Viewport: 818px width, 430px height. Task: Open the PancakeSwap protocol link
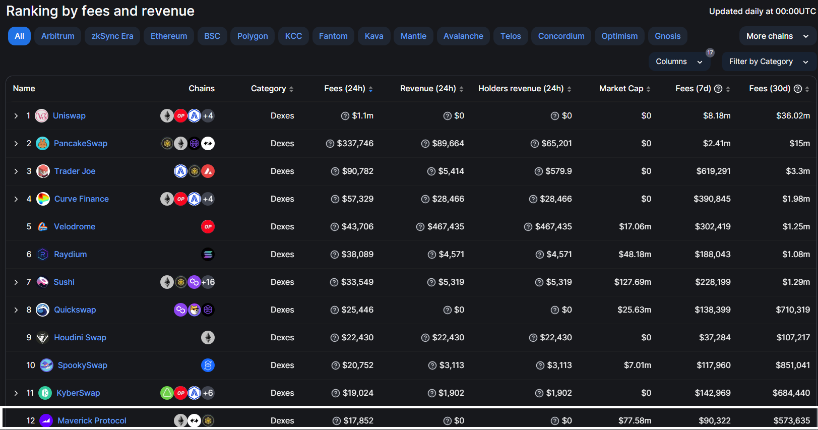pos(81,144)
